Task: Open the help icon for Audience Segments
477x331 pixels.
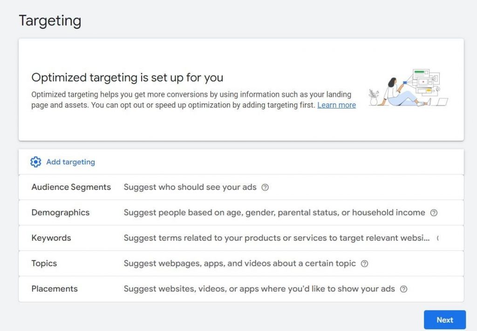Action: click(265, 188)
